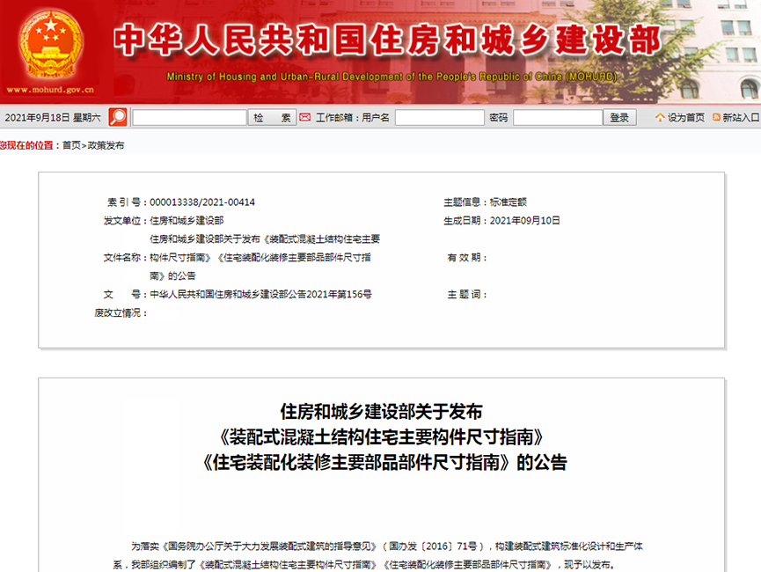This screenshot has height=572, width=761.
Task: Click the 废改立情况 field label
Action: 121,312
